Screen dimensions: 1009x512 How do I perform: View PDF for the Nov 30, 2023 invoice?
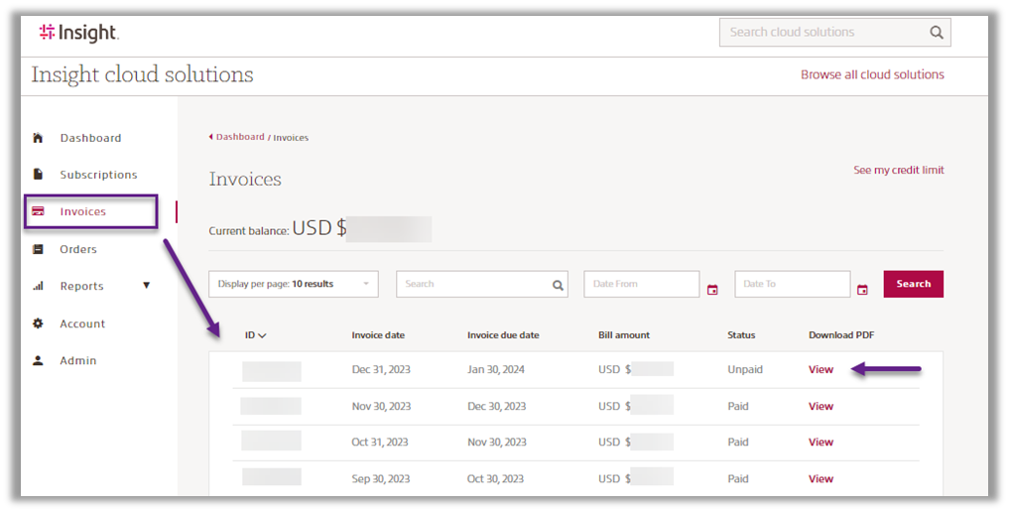click(x=820, y=406)
